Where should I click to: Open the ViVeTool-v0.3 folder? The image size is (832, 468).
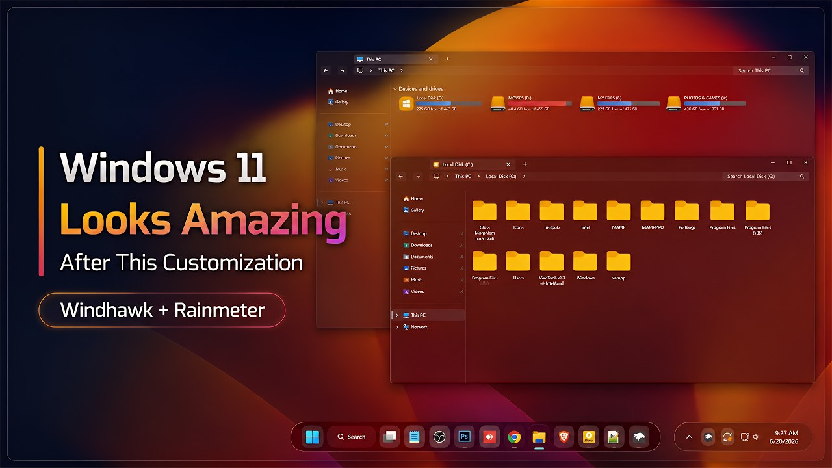tap(551, 268)
